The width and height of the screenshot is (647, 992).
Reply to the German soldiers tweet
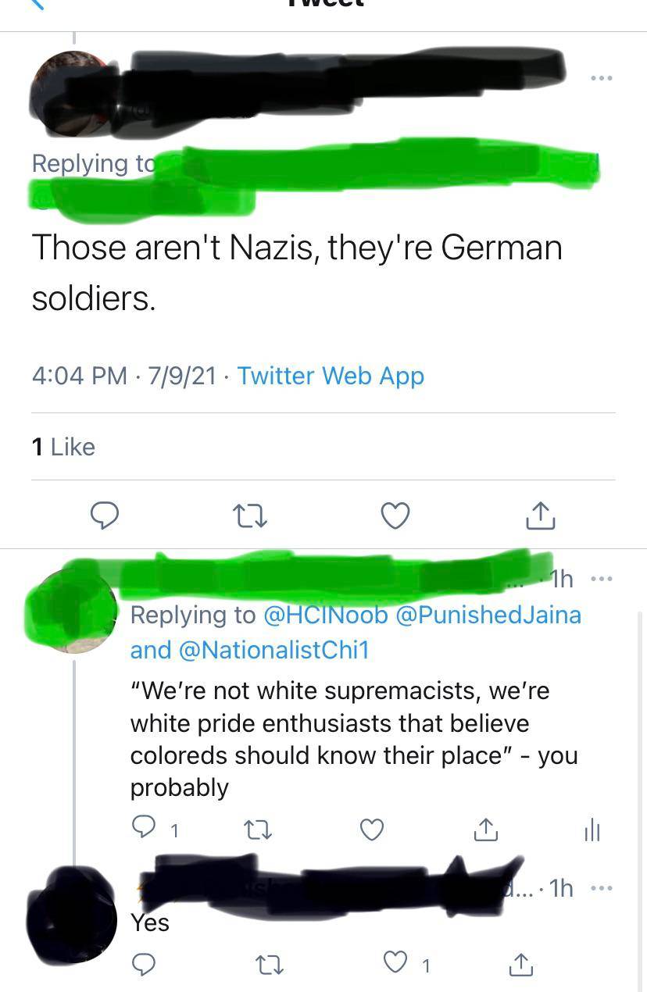pyautogui.click(x=105, y=515)
